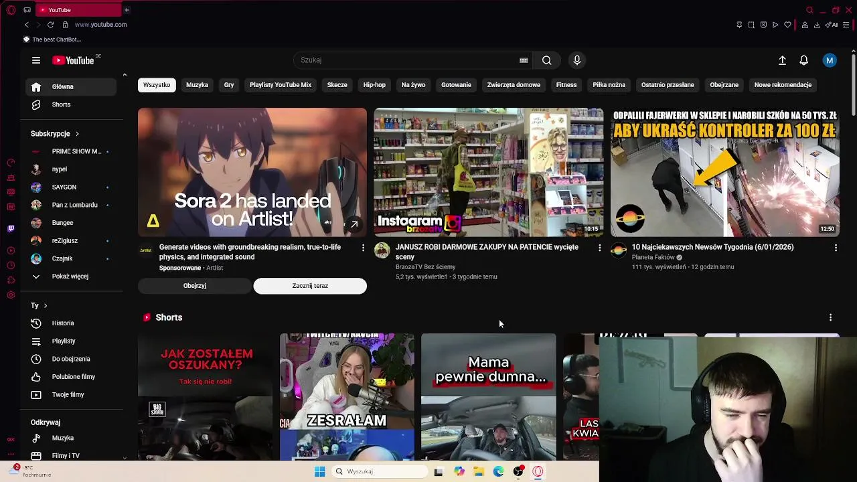
Task: Open the Sora 2 Artlist ad thumbnail
Action: [x=252, y=172]
